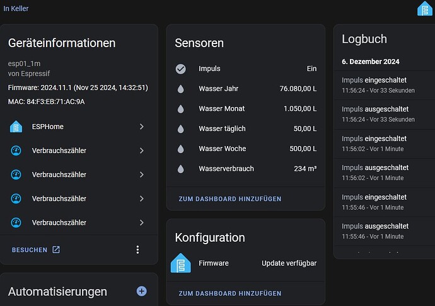Click the water drop icon beside Wasserverbrauch
The height and width of the screenshot is (306, 435).
(180, 169)
